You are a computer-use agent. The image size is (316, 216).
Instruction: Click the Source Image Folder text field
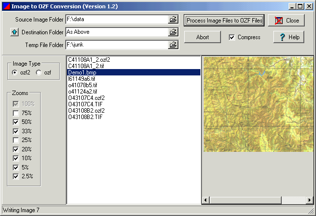click(116, 20)
